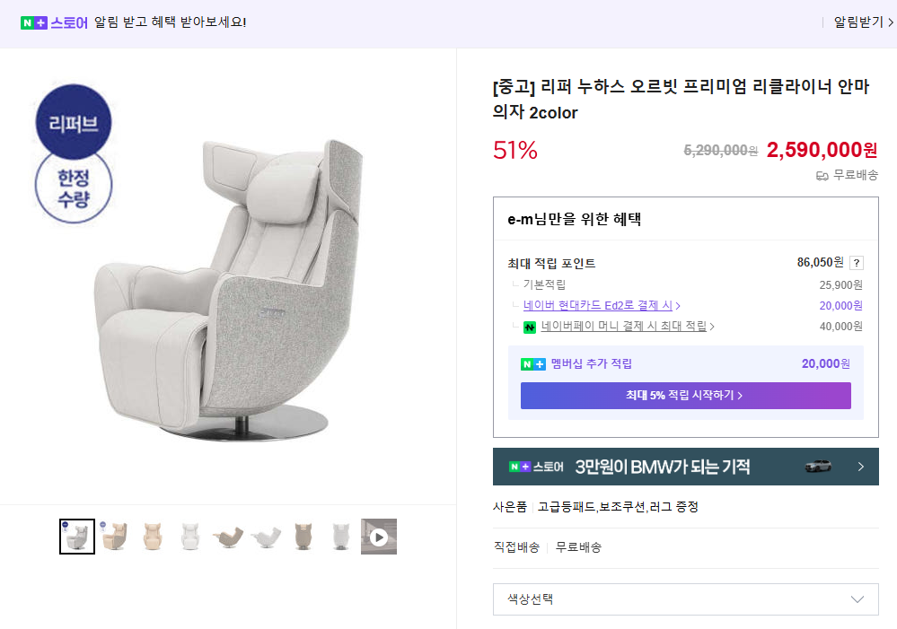Select the first gray chair thumbnail
Viewport: 897px width, 629px height.
point(77,537)
